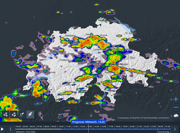The width and height of the screenshot is (180, 133).
Task: Jump to 10:00 on the timeline
Action: (x=61, y=127)
